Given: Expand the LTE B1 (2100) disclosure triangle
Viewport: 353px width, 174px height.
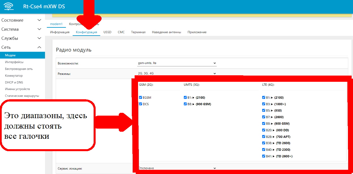Looking at the screenshot, I should pos(272,98).
